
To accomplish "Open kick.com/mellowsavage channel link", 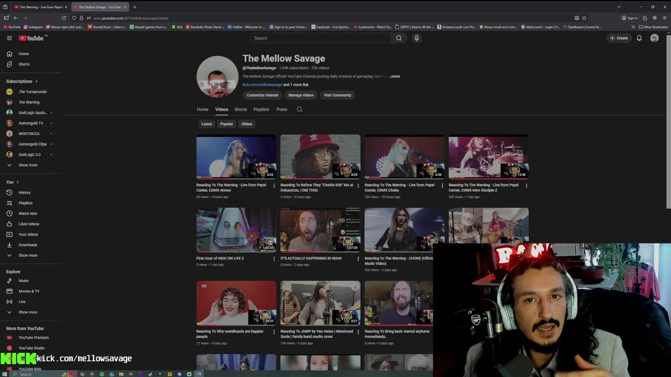I will pos(262,85).
